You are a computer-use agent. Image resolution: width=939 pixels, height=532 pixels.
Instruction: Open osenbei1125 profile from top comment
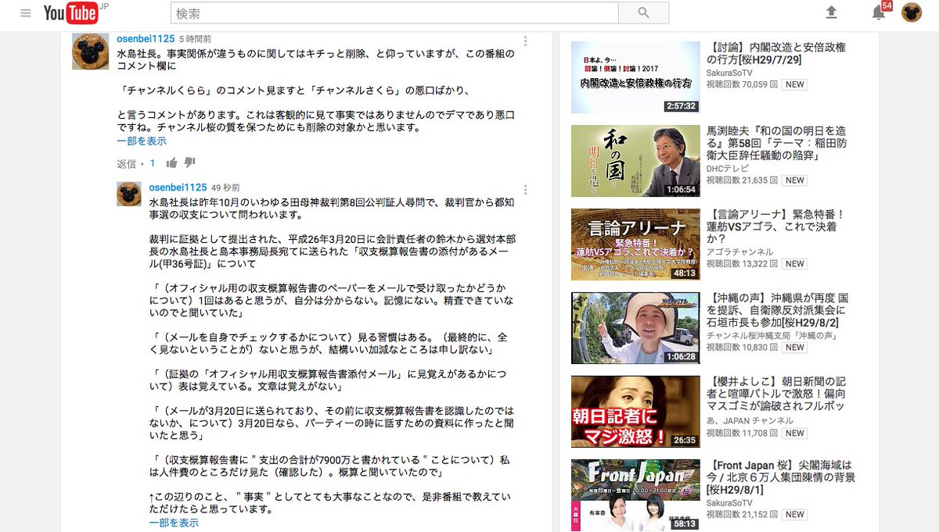pyautogui.click(x=145, y=38)
